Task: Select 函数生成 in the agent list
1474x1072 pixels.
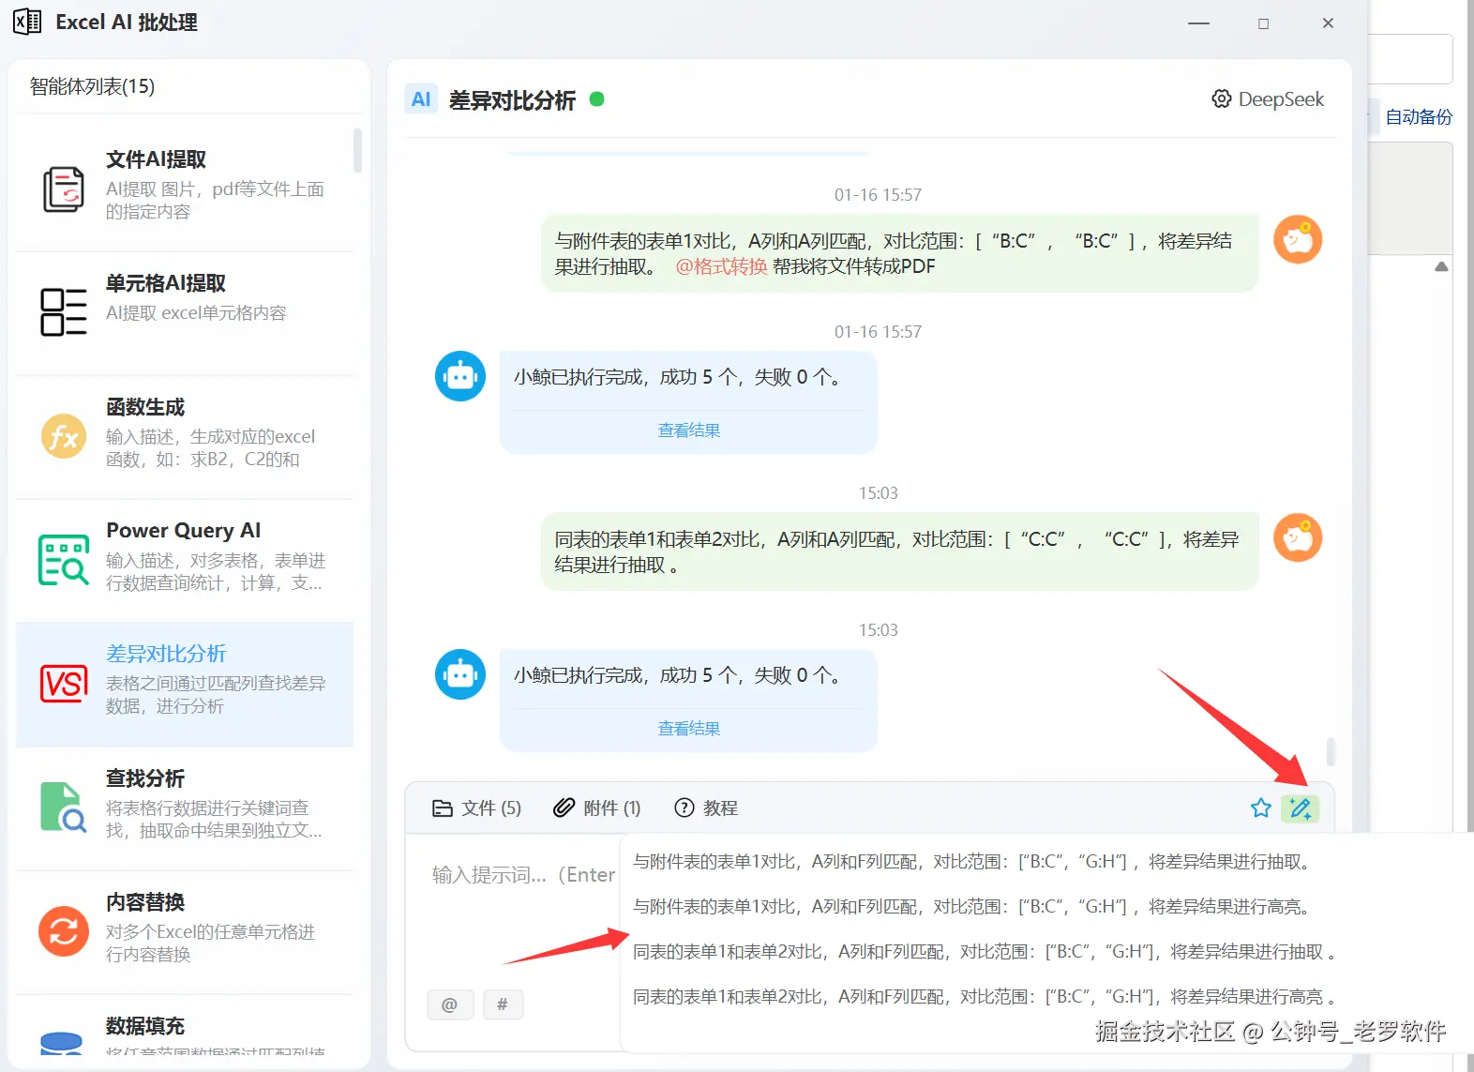Action: pyautogui.click(x=185, y=436)
